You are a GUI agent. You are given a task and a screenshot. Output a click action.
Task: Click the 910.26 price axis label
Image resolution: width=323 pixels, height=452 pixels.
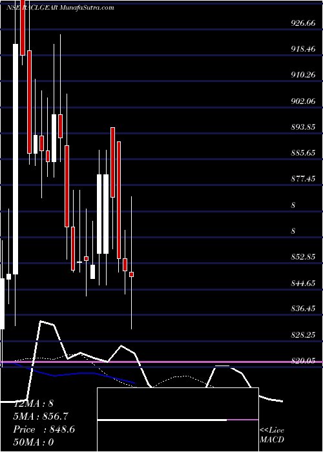(x=303, y=75)
